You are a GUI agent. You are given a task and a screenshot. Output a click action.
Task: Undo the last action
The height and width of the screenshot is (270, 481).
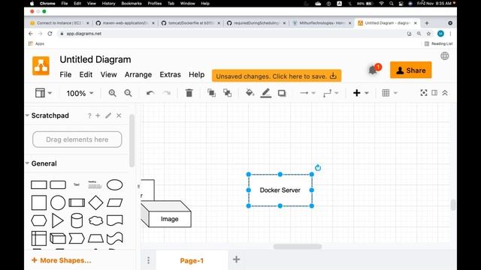pyautogui.click(x=150, y=93)
